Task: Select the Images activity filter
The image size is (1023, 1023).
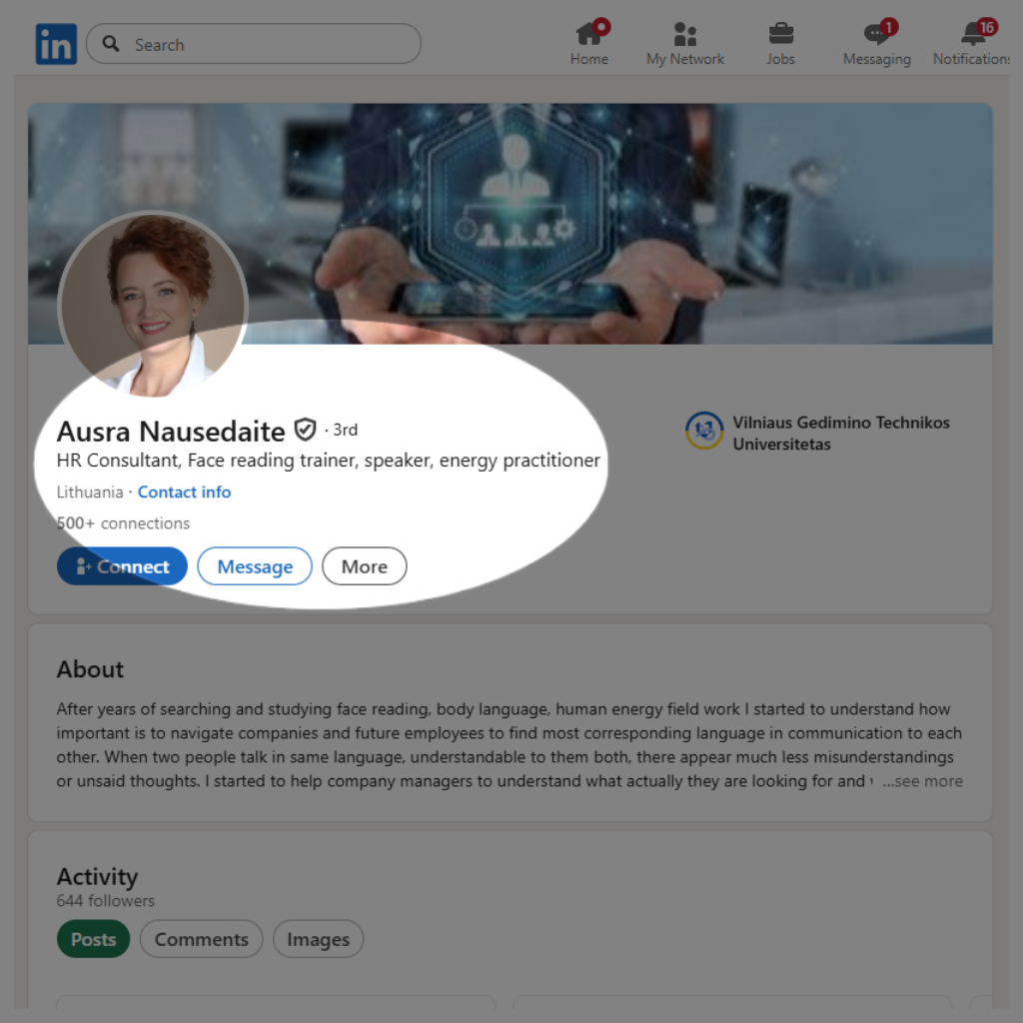Action: point(318,939)
